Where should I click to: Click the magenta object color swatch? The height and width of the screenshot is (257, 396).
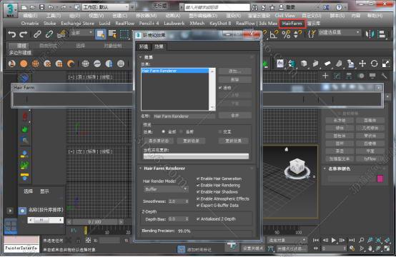(380, 178)
